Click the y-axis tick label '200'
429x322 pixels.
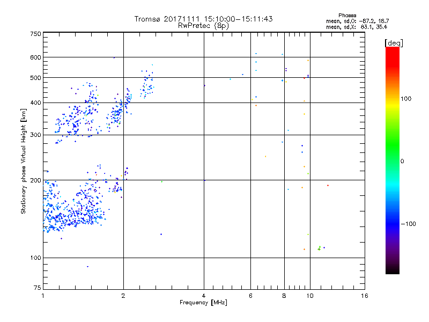[x=35, y=180]
